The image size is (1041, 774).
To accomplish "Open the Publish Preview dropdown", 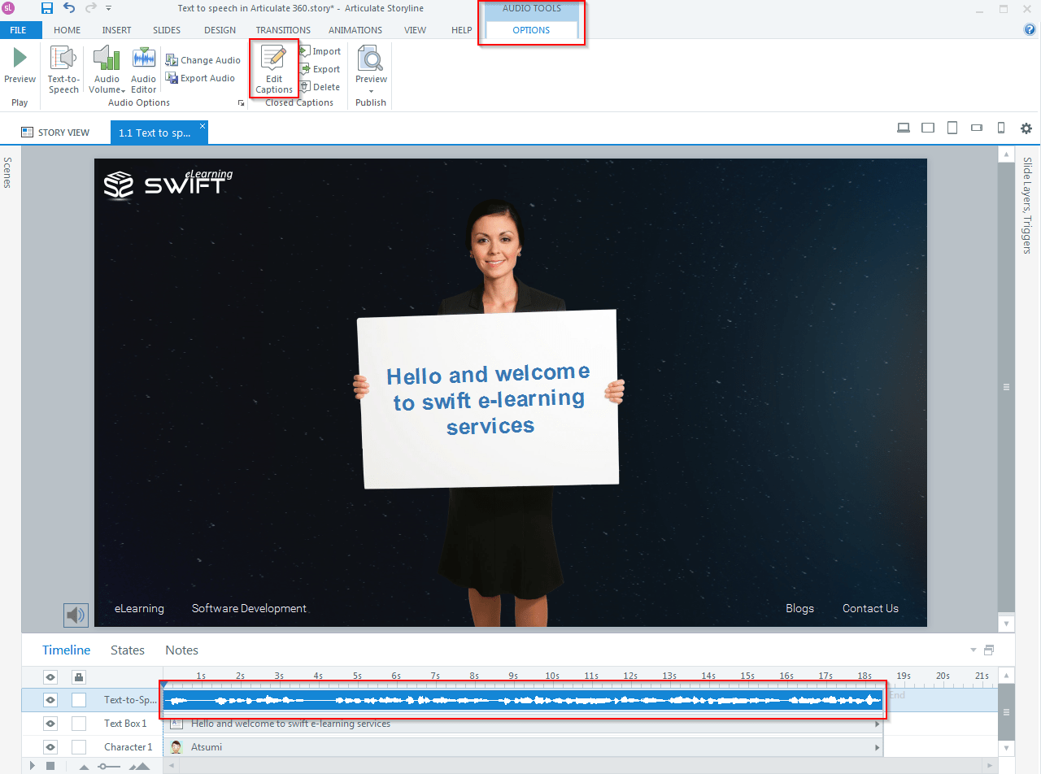I will click(371, 69).
